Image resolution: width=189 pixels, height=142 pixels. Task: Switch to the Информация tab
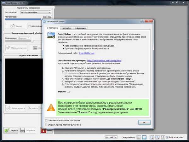[x=80, y=28]
